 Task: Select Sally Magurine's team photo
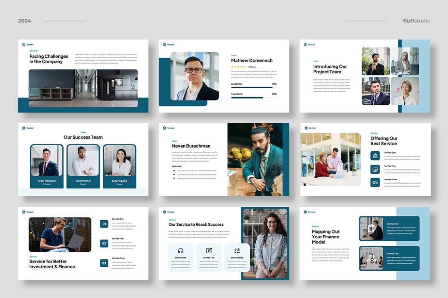click(x=119, y=161)
